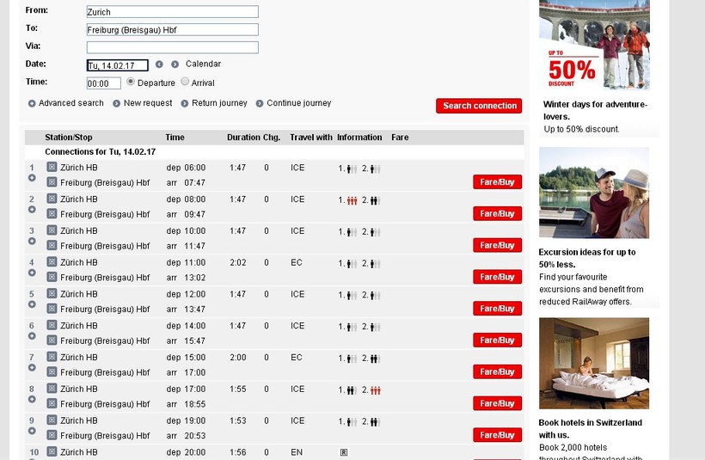Click reservation R icon on connection 10
The width and height of the screenshot is (705, 460).
(x=344, y=452)
